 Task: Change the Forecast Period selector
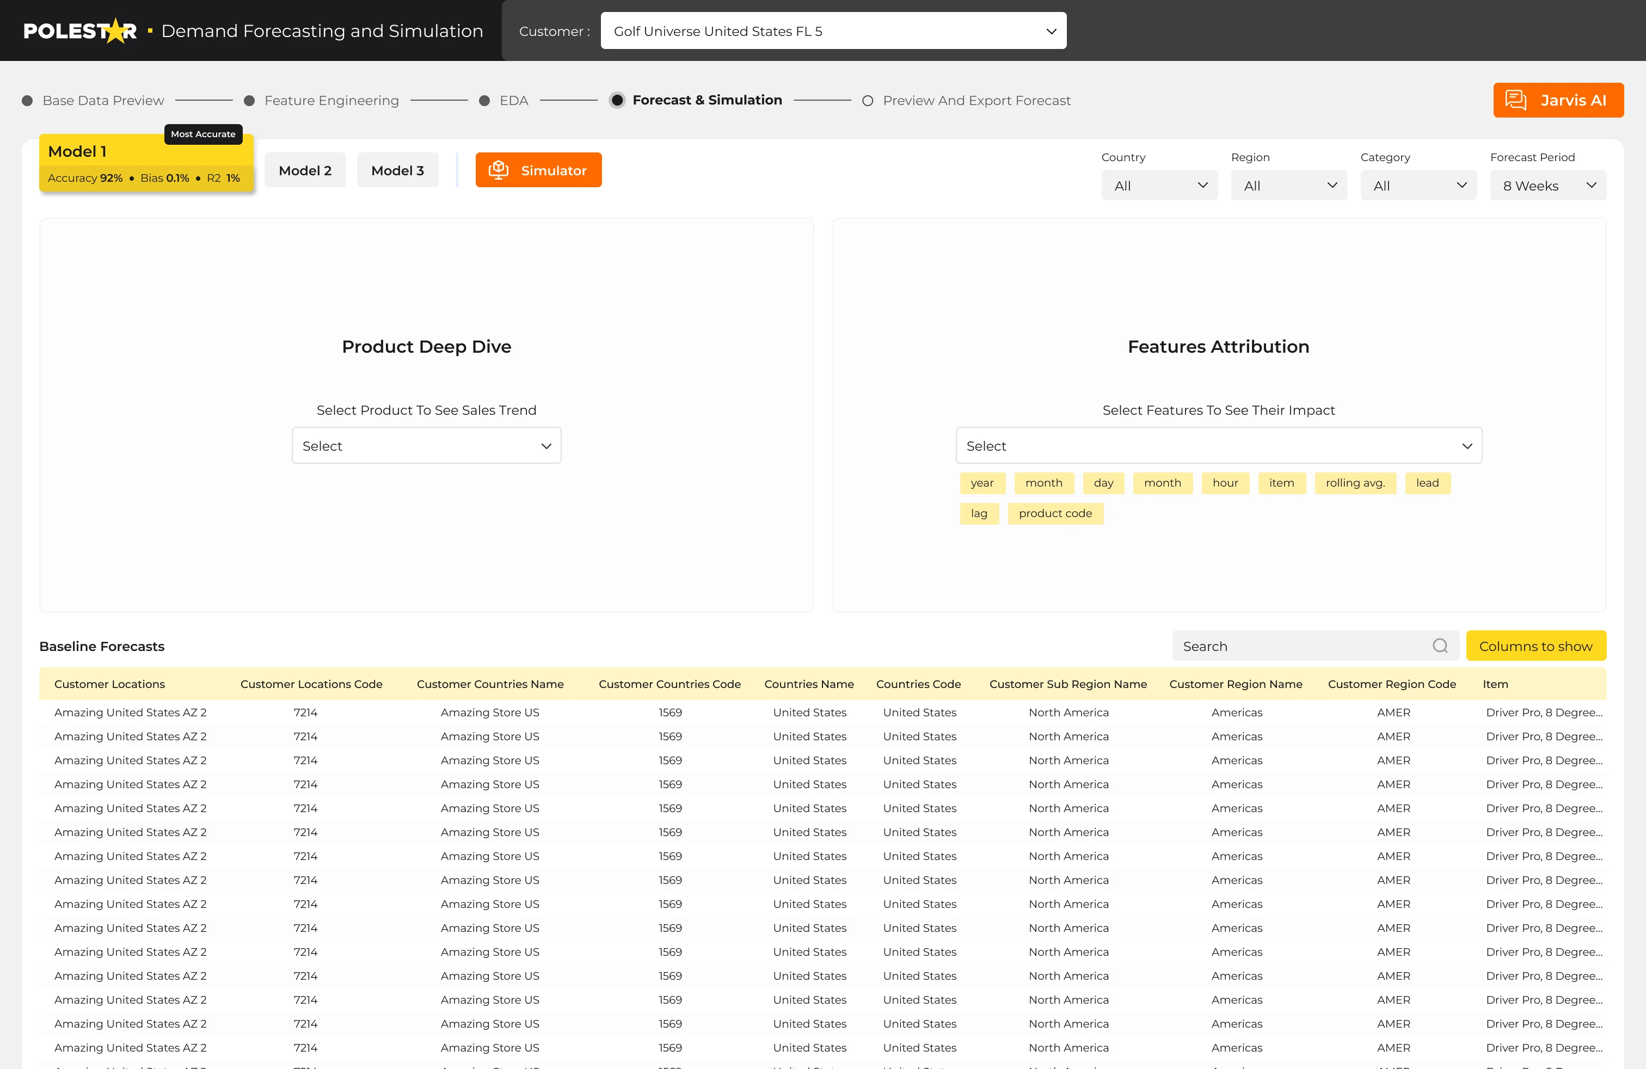1547,185
